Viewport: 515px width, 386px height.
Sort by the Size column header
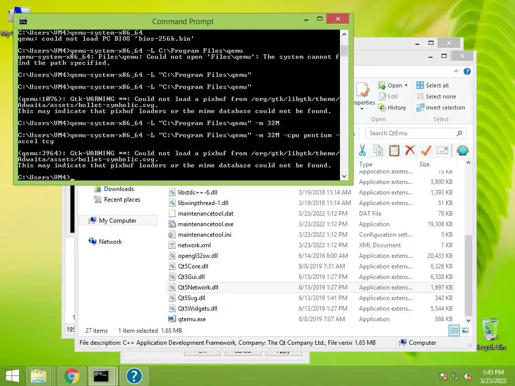tap(436, 164)
